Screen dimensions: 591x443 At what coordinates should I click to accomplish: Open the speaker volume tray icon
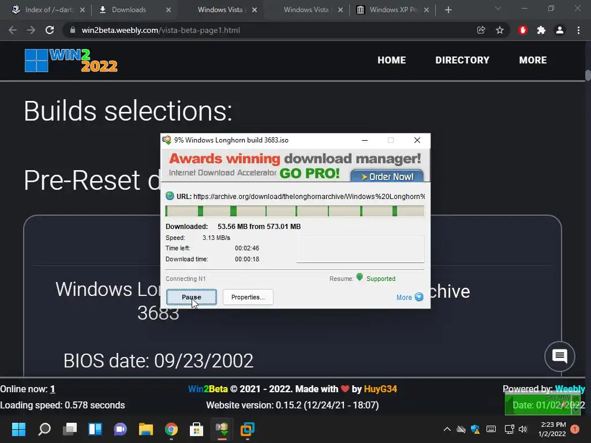pyautogui.click(x=523, y=429)
